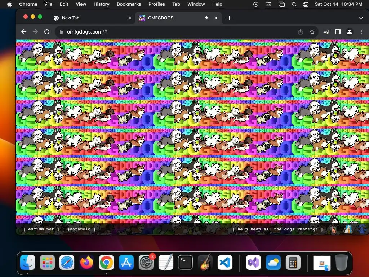
Task: Click the Chrome icon in the Dock
Action: coord(106,263)
